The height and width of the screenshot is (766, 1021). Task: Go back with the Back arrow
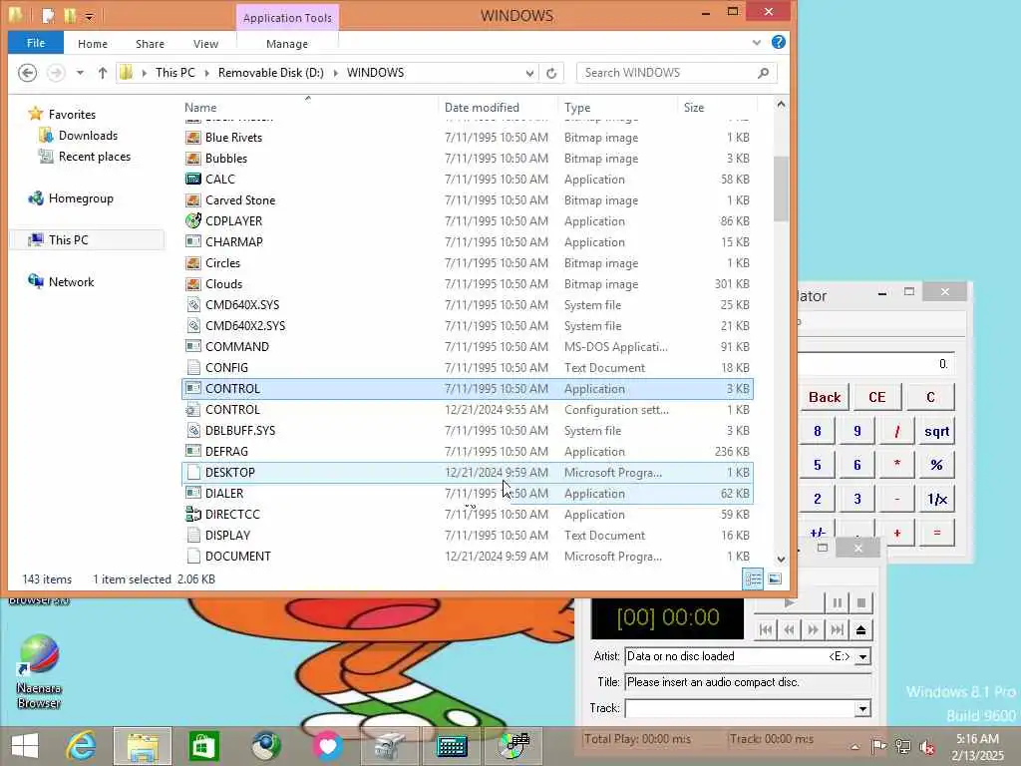tap(27, 72)
